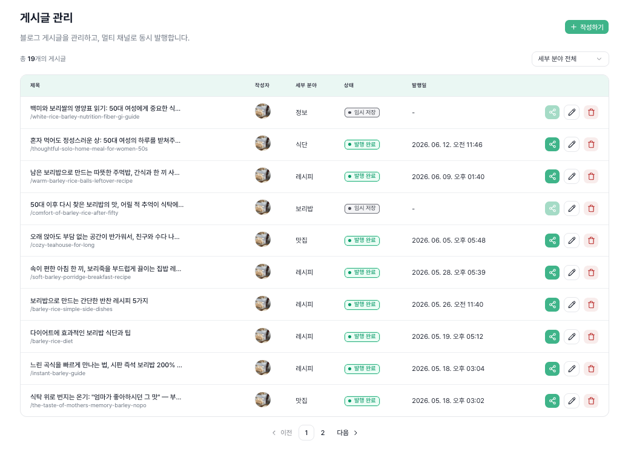The image size is (631, 452).
Task: Delete the thoughtful-solo-home-meal post
Action: coord(591,145)
